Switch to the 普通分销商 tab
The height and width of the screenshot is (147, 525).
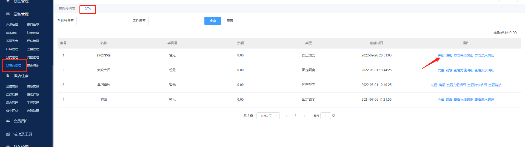(67, 9)
